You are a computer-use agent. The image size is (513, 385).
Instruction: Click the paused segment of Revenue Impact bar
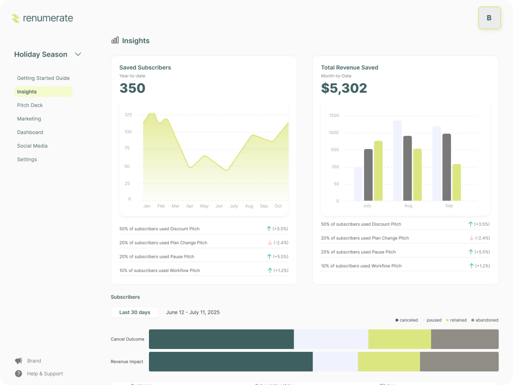coord(336,361)
